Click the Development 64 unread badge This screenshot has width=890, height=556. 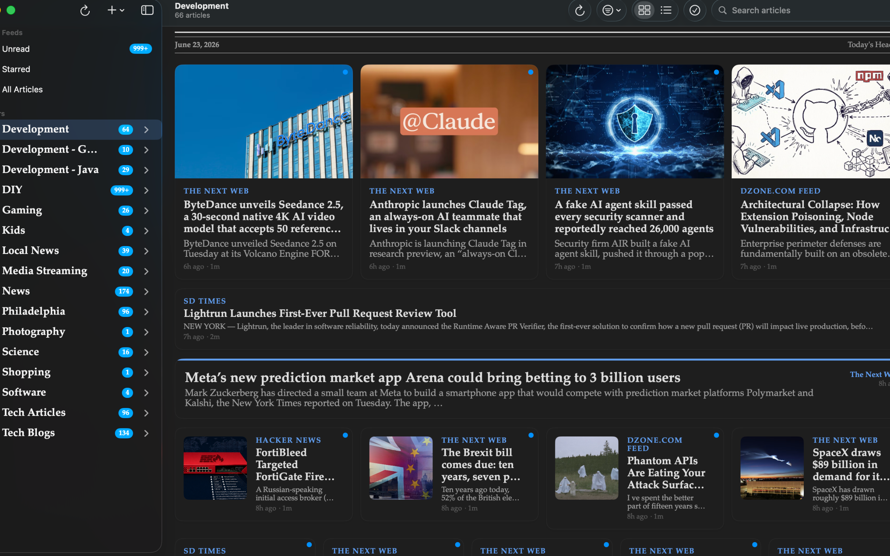[126, 129]
